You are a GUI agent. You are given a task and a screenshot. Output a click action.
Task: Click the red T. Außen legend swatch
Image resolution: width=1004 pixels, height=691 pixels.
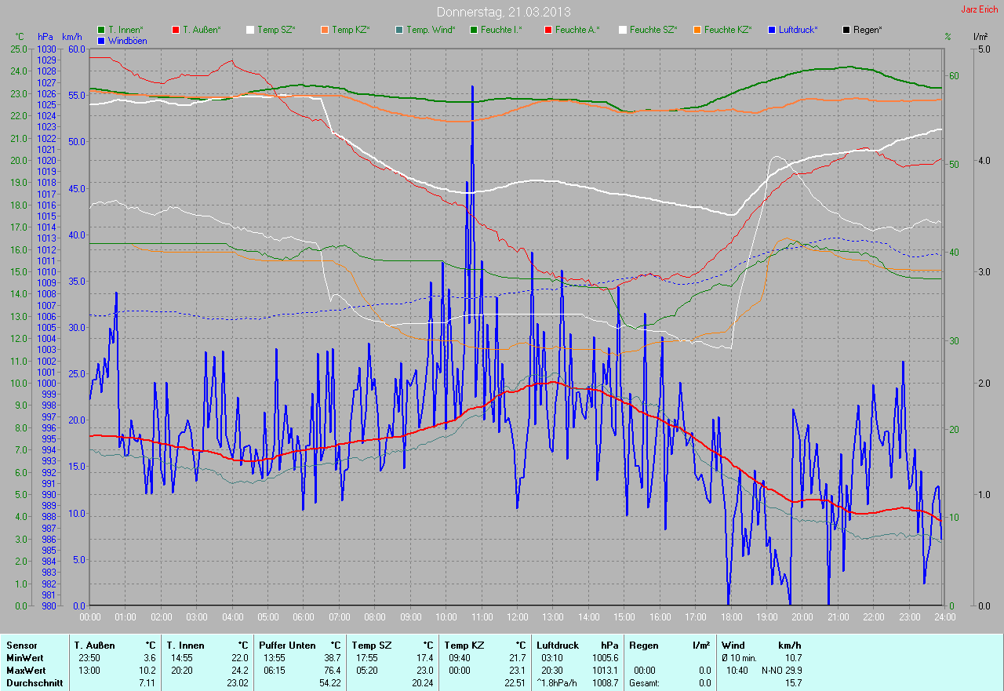tap(176, 30)
